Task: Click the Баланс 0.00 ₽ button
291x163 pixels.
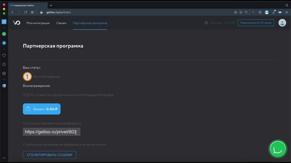Action: (x=41, y=109)
